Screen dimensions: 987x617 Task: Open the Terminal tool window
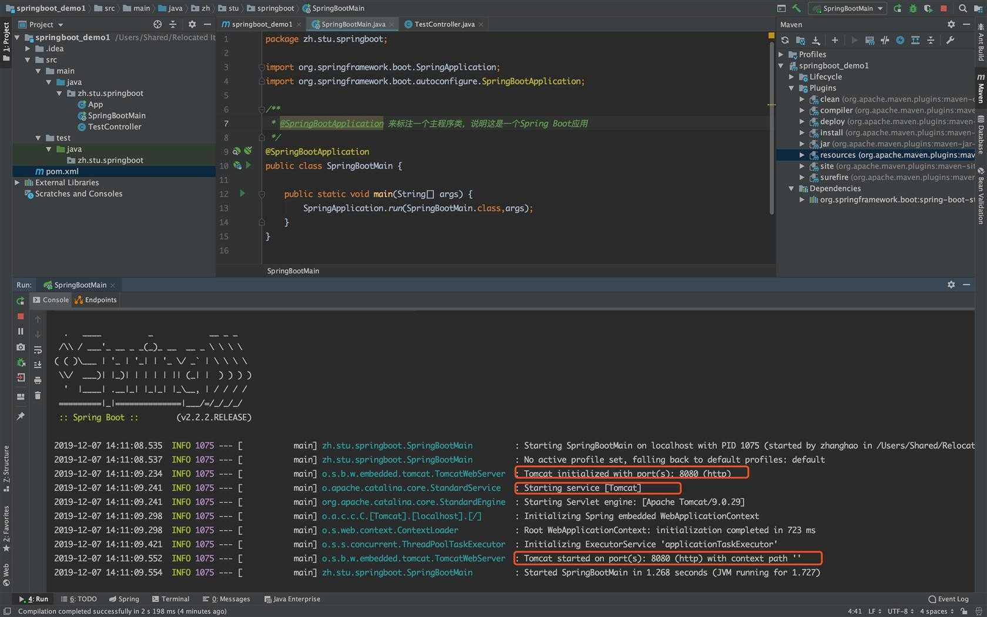tap(170, 599)
